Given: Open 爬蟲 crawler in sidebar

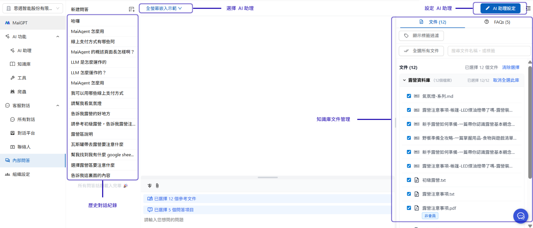Looking at the screenshot, I should pyautogui.click(x=22, y=92).
